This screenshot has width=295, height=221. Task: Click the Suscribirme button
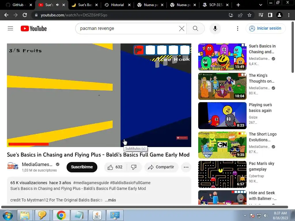(82, 167)
